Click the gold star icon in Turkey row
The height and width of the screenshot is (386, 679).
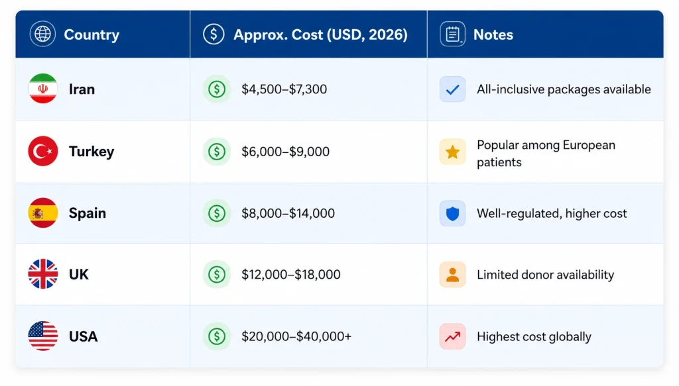click(x=452, y=152)
